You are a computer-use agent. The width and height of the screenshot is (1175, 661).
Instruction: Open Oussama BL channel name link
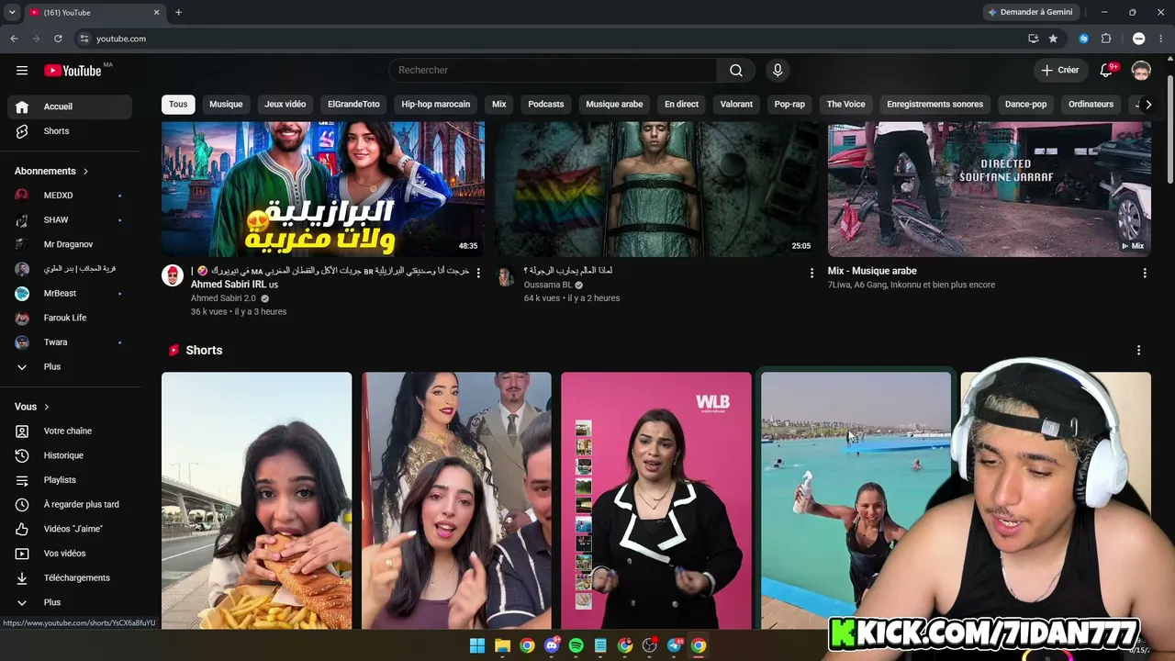click(x=548, y=285)
